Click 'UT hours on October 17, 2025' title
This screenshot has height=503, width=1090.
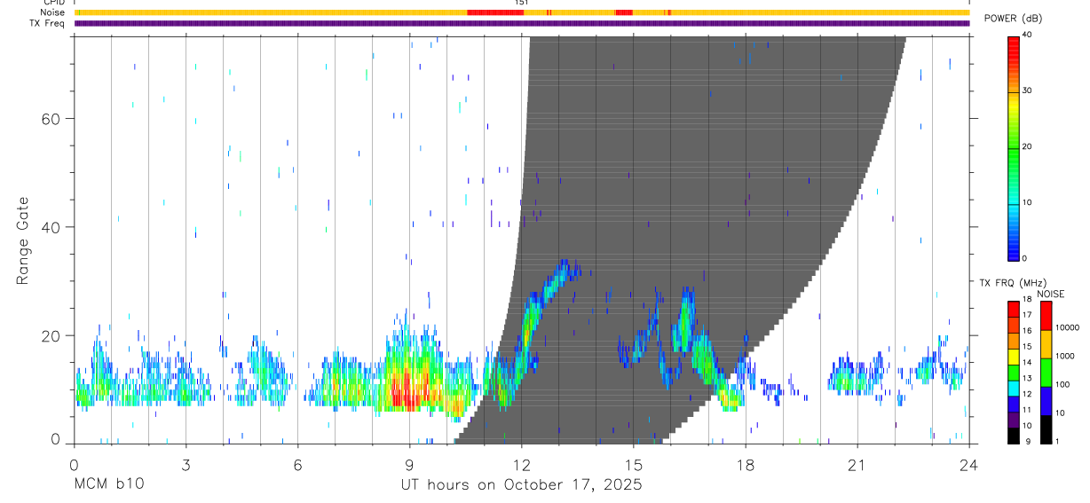pyautogui.click(x=522, y=485)
